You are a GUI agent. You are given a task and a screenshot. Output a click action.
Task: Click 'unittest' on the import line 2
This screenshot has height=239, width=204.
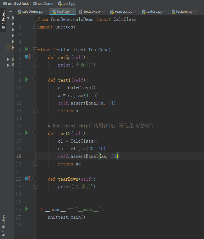(65, 27)
